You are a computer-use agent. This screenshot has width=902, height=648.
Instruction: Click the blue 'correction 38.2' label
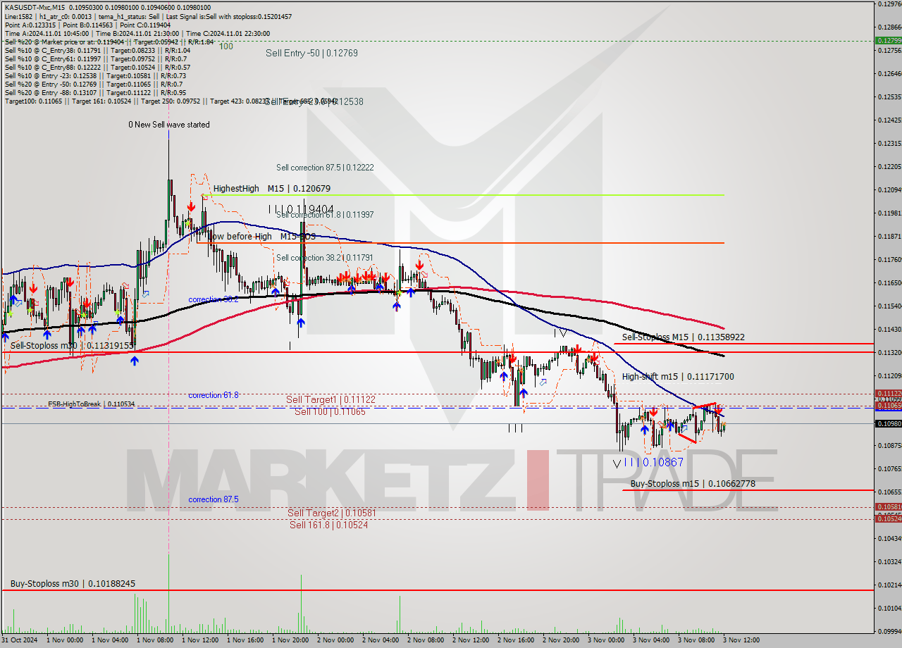pos(214,299)
